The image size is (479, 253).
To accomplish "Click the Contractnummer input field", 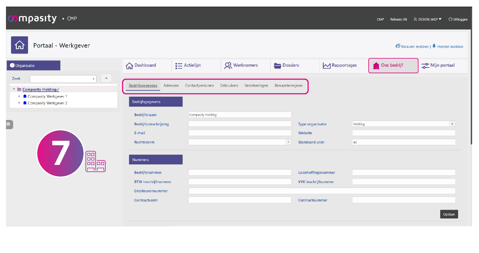I will point(404,200).
